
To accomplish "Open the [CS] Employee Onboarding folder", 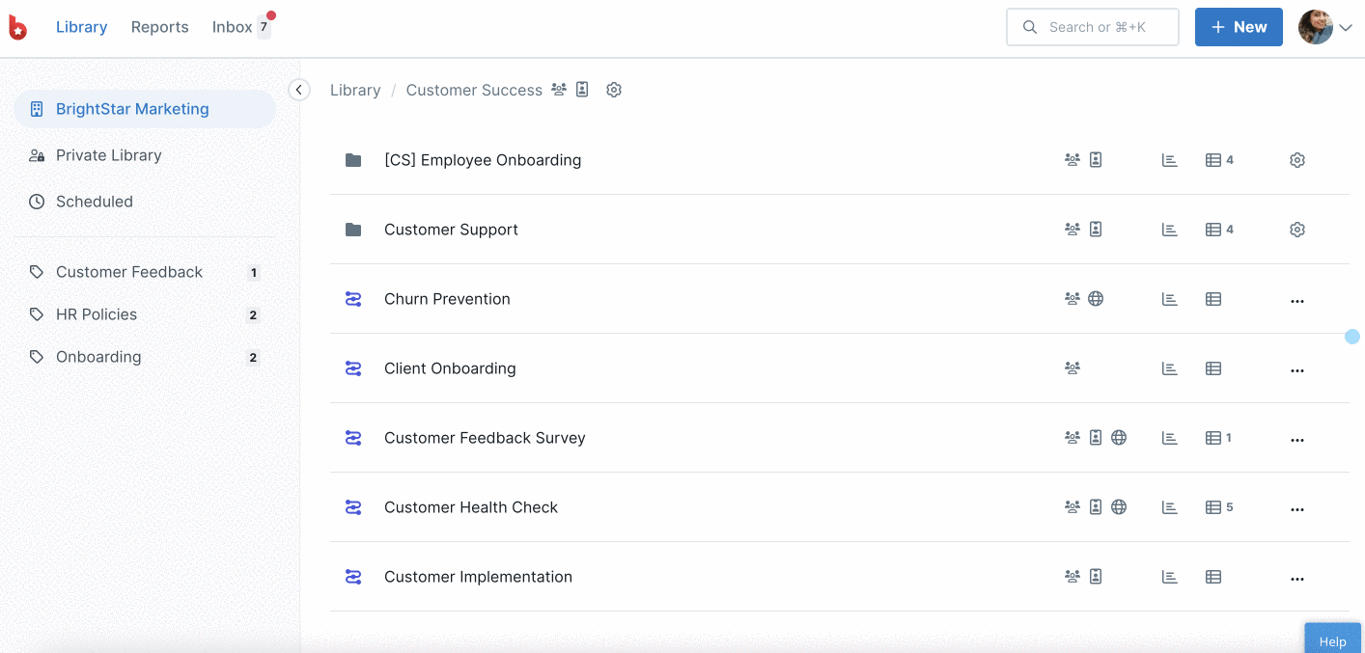I will (483, 160).
